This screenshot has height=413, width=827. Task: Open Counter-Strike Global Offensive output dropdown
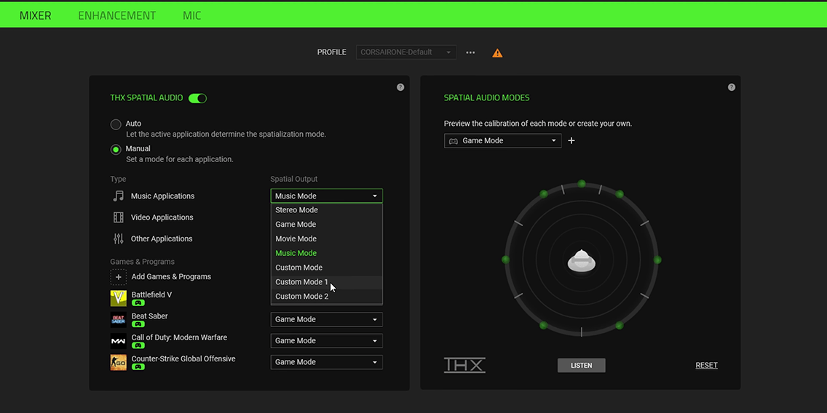pos(326,362)
